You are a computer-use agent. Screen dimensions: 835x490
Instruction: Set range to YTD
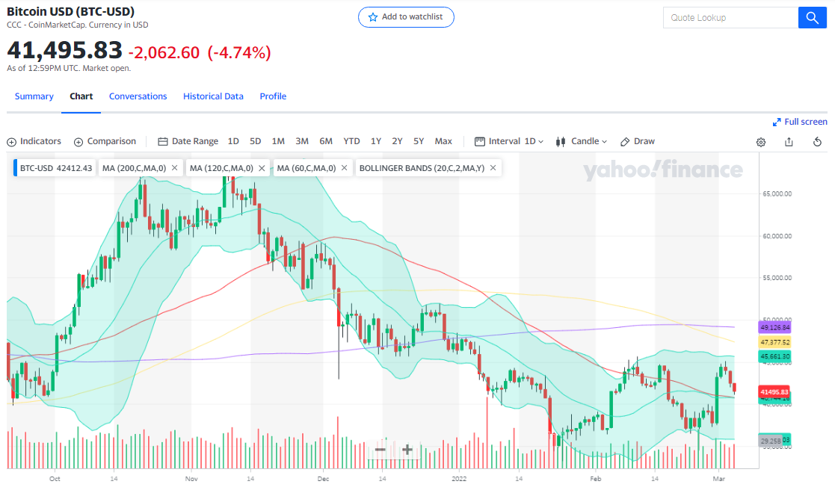[351, 141]
